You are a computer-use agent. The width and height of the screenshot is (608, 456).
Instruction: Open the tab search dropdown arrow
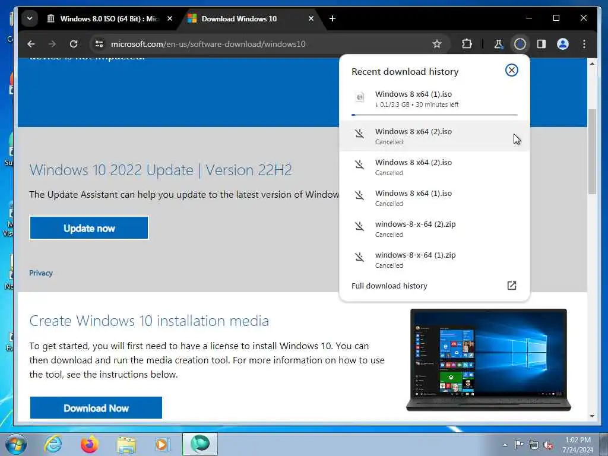pos(30,18)
